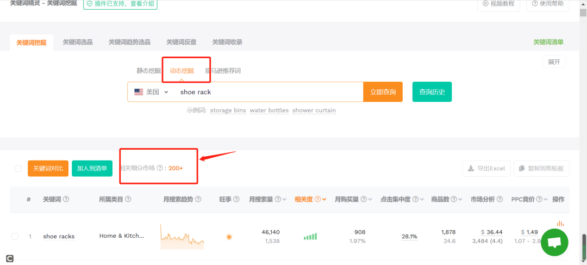Screen dimensions: 587x265
Task: Click help icon next to 所属类目 header
Action: tap(128, 199)
